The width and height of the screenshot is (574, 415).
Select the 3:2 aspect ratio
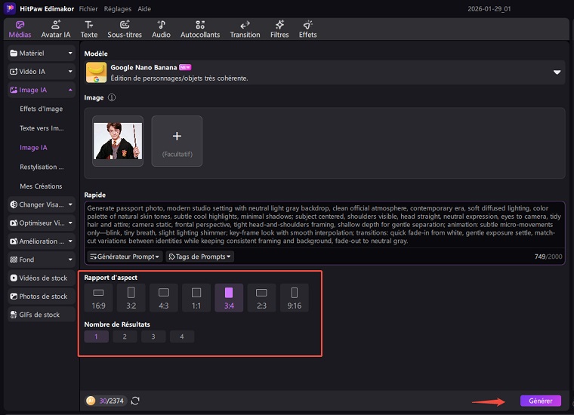[x=131, y=298]
